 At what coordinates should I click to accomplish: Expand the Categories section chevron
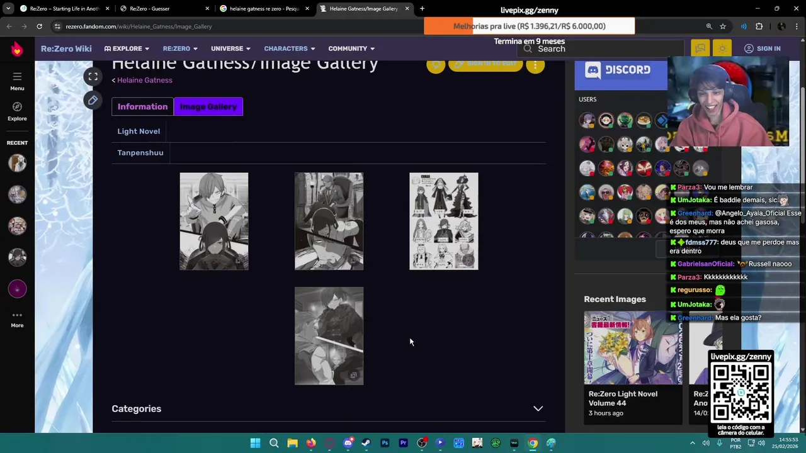tap(538, 409)
